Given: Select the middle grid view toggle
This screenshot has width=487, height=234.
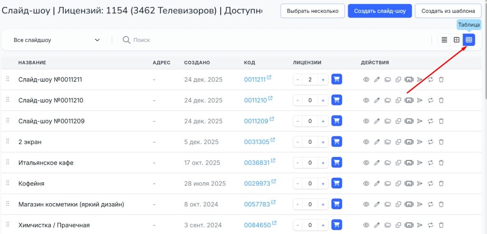Looking at the screenshot, I should point(457,40).
